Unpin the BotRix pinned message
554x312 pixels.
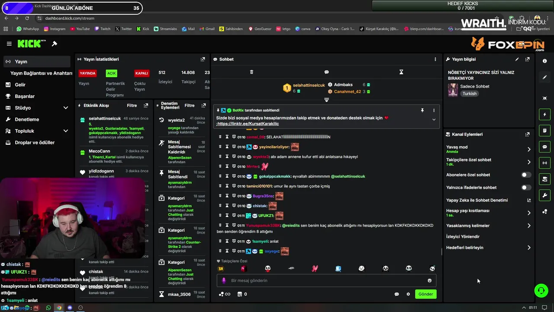(422, 110)
